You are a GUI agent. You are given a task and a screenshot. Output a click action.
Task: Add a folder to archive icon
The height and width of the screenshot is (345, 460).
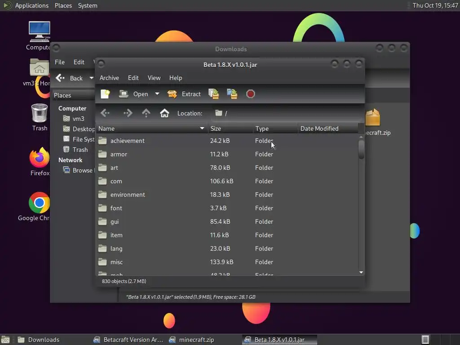point(232,94)
